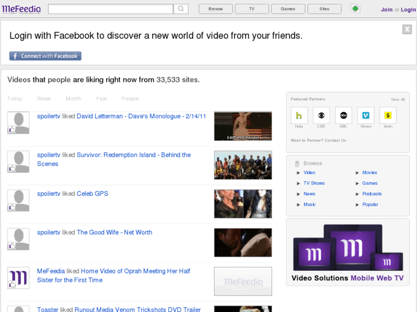Click the View All partners link
417x312 pixels.
tap(398, 100)
